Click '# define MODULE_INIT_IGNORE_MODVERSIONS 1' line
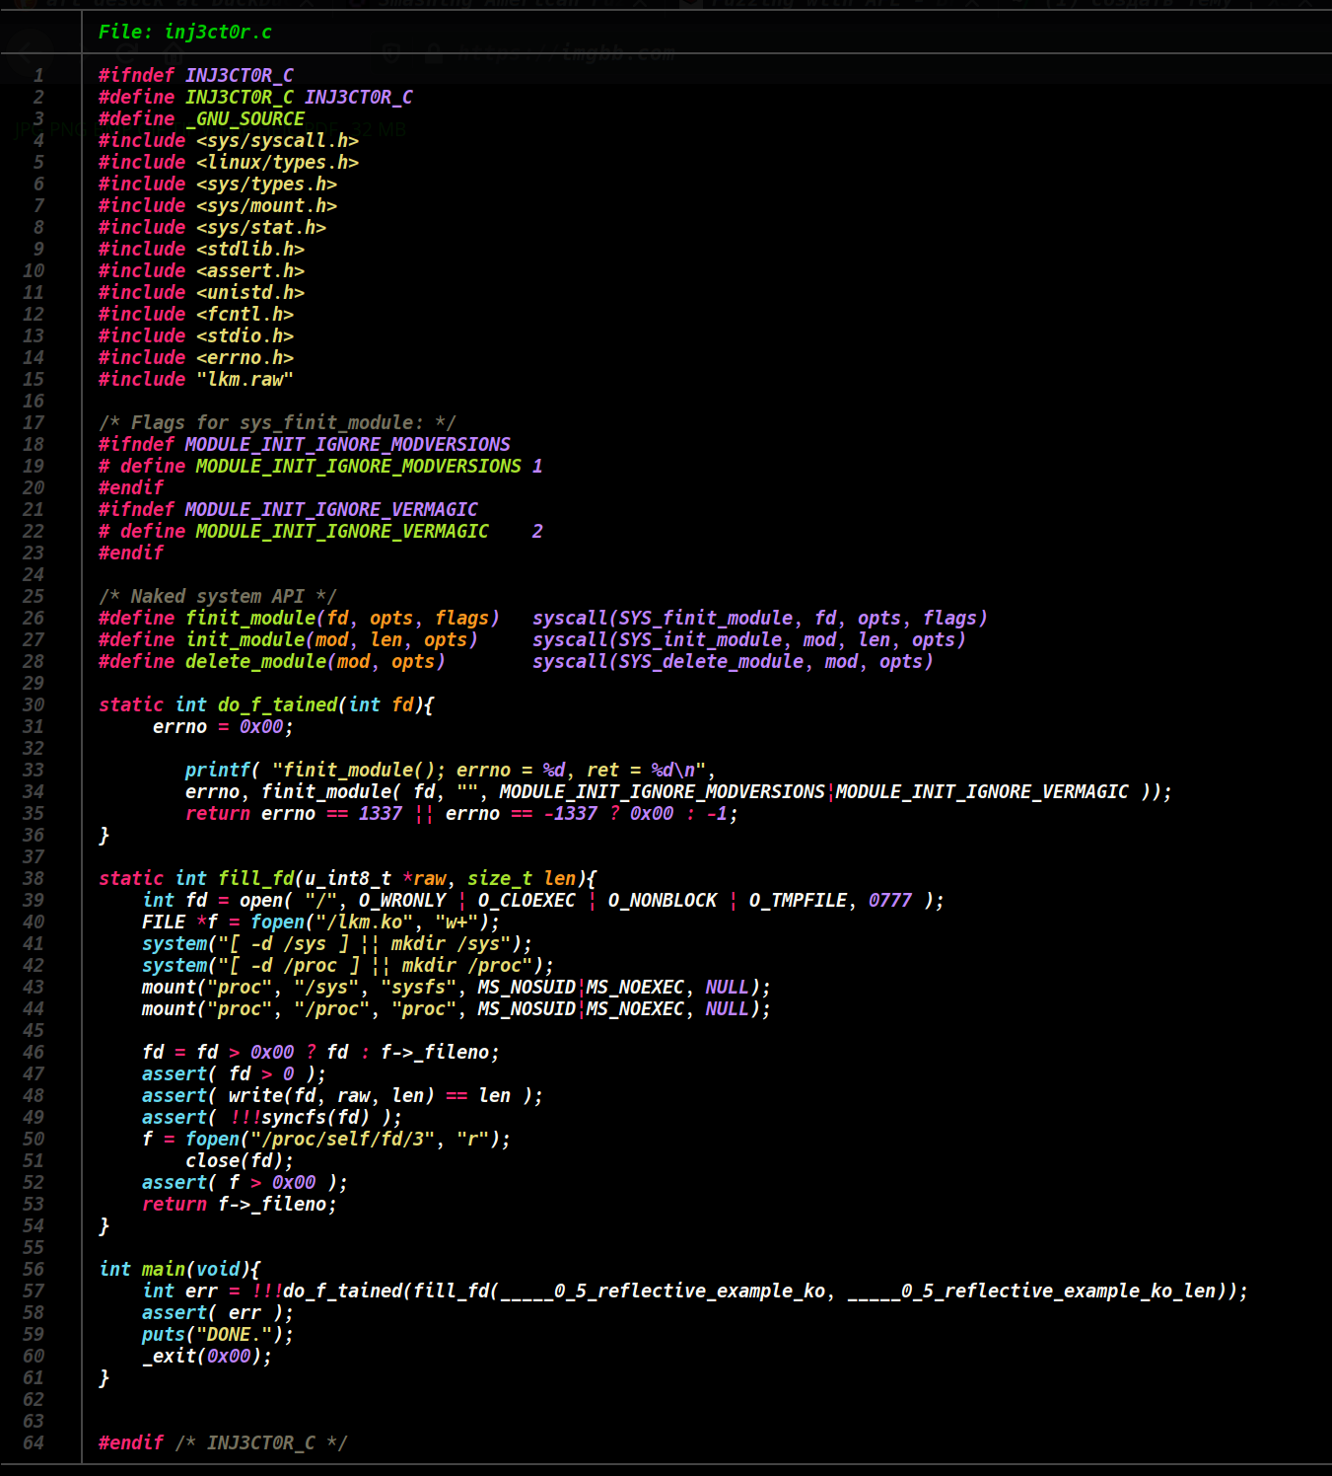This screenshot has height=1476, width=1332. [321, 466]
